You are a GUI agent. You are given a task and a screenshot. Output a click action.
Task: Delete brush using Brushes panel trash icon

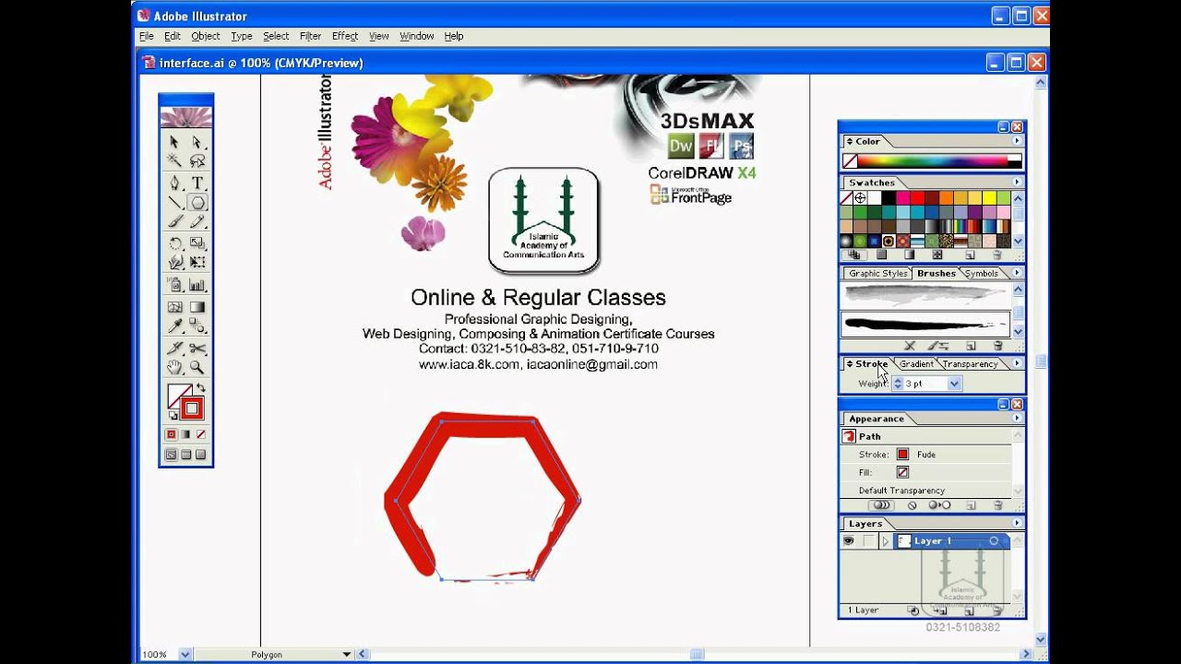coord(997,346)
